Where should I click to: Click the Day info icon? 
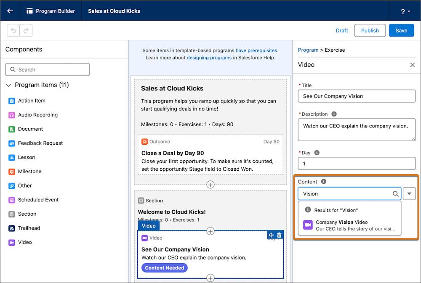tap(317, 153)
